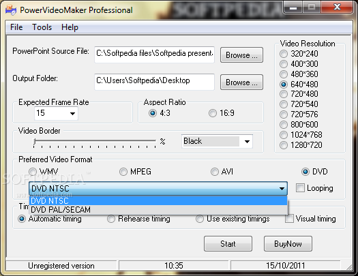Viewport: 358px width, 276px height.
Task: Browse for PowerPoint source file
Action: [x=241, y=55]
